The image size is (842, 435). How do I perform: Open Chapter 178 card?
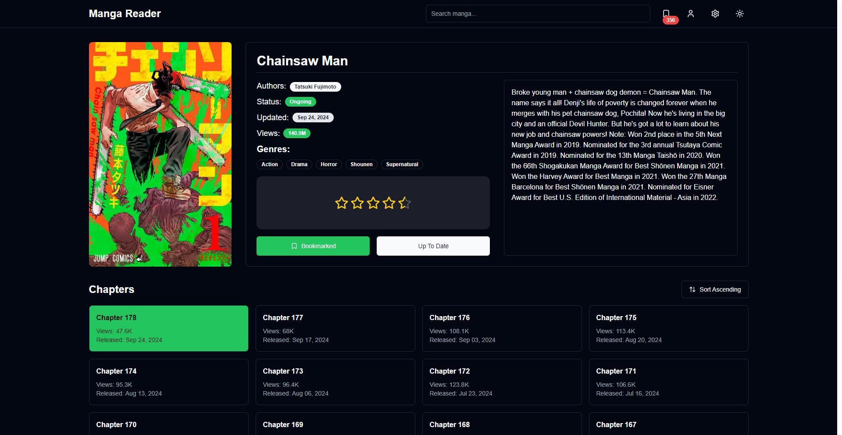click(169, 328)
